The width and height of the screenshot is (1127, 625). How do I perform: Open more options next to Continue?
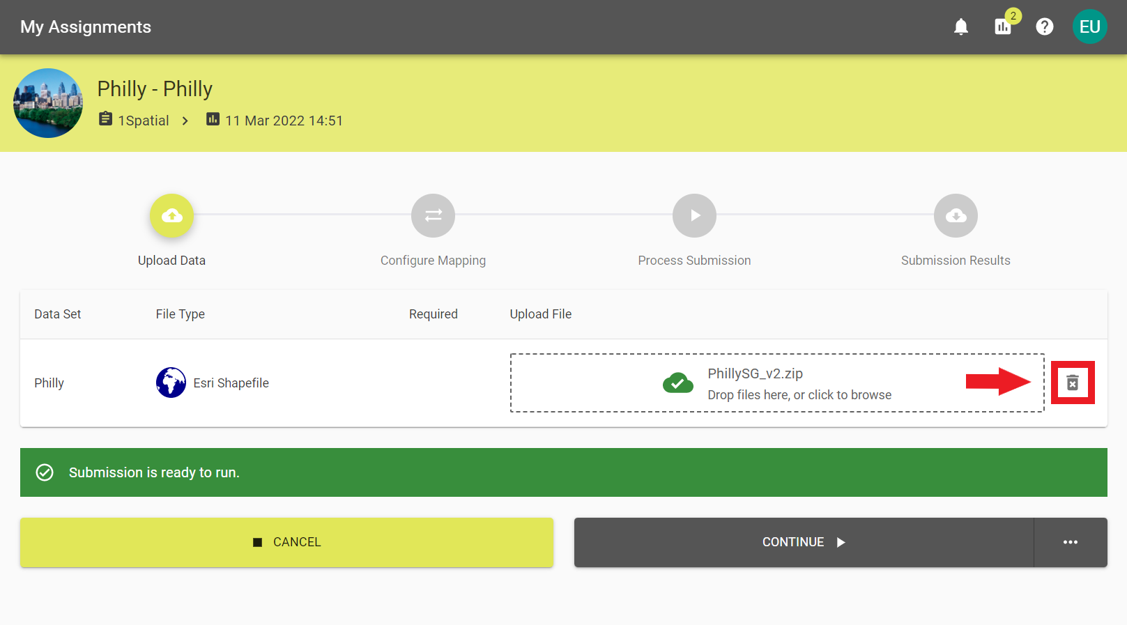(x=1071, y=542)
